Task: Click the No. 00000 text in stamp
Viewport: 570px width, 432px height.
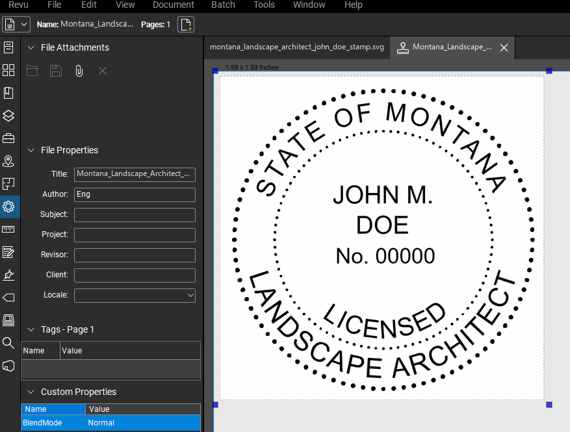Action: pyautogui.click(x=385, y=256)
